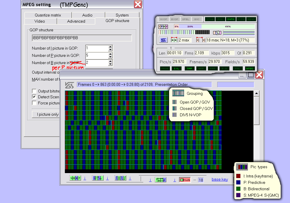Click the logo icon in the frames viewer header
The height and width of the screenshot is (203, 290).
[70, 85]
